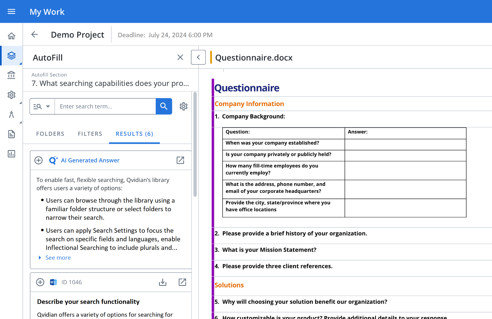Select question 1 Company Background
492x319 pixels.
click(x=250, y=116)
